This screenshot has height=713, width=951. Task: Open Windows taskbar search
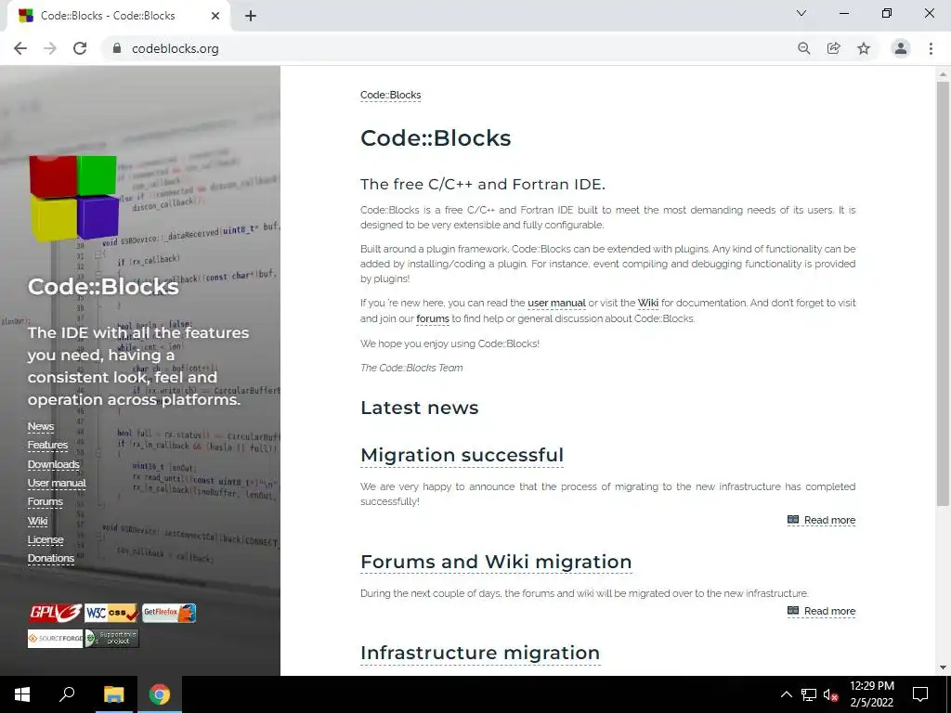(x=67, y=694)
